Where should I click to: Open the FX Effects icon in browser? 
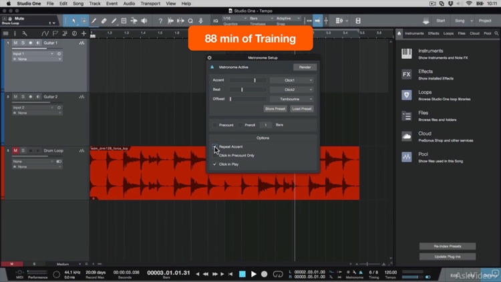[x=406, y=74]
